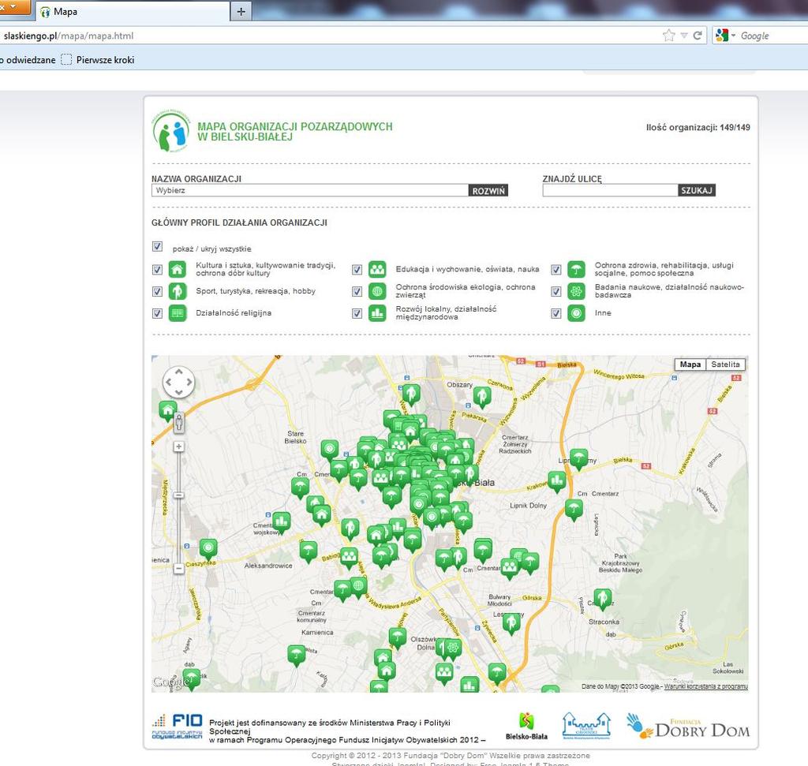Viewport: 808px width, 766px height.
Task: Click the map zoom slider handle
Action: coord(178,495)
